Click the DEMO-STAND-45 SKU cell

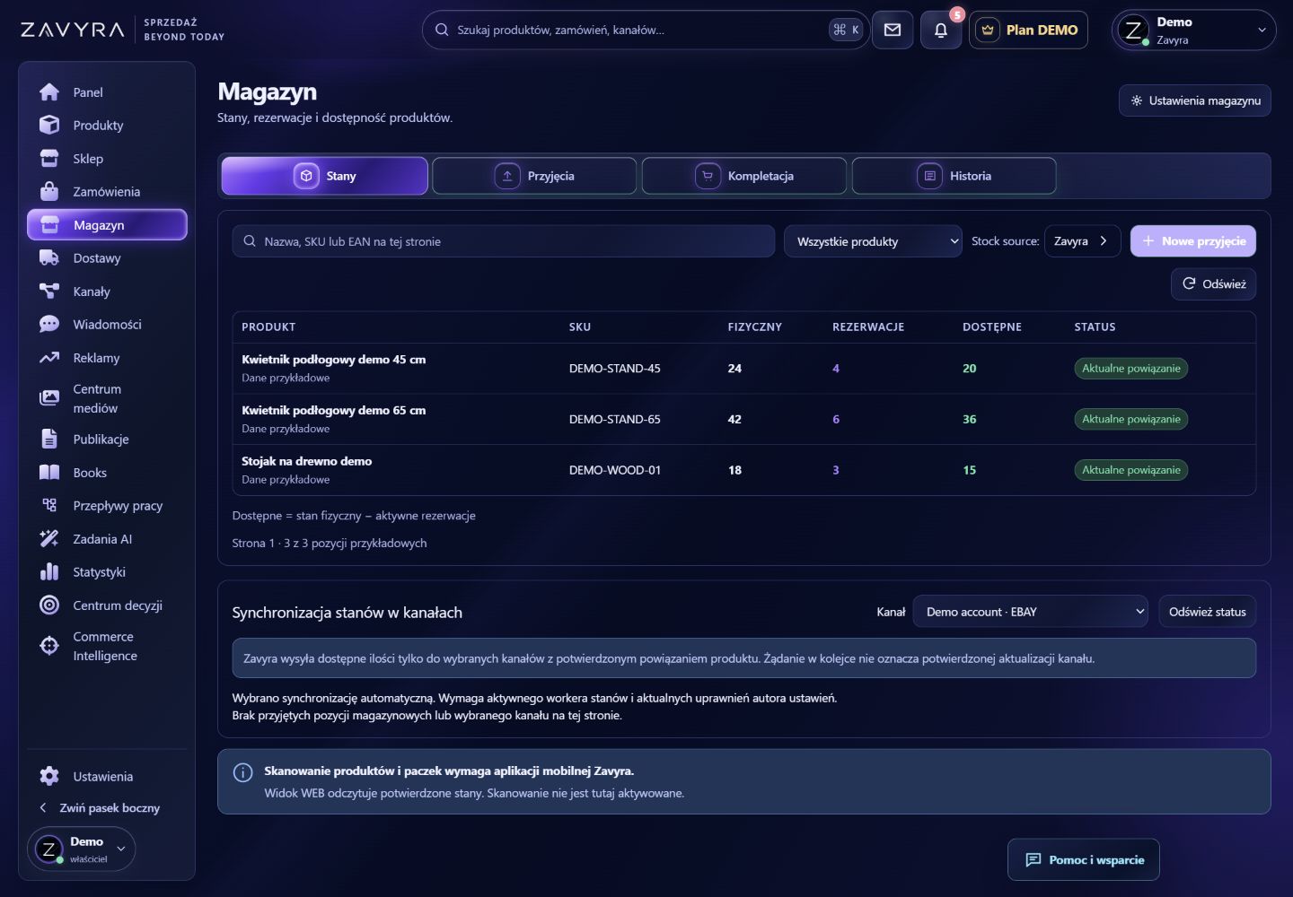point(615,369)
